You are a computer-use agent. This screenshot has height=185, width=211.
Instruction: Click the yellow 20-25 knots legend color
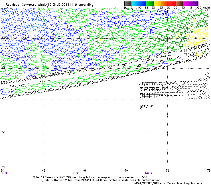point(157,3)
